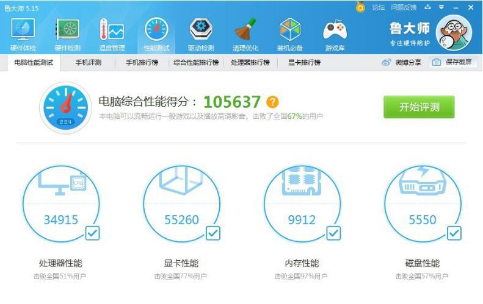Uncheck the 内存性能 test checkbox
This screenshot has width=483, height=304.
point(333,233)
